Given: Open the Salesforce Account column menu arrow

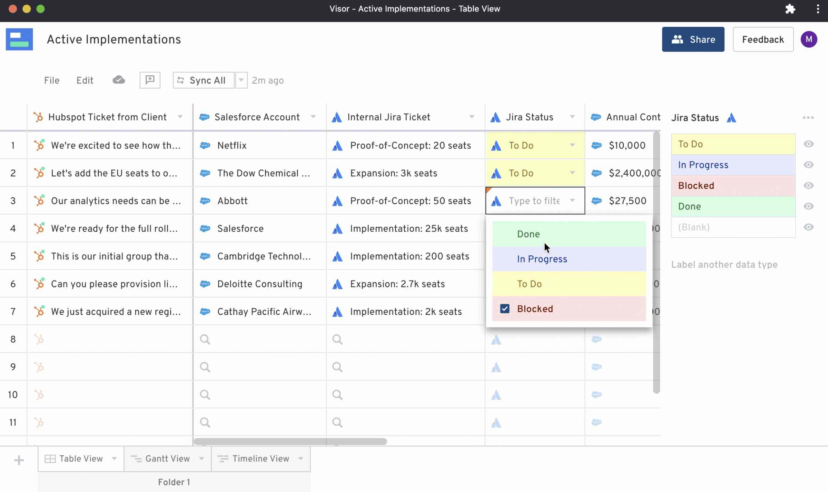Looking at the screenshot, I should (x=313, y=117).
